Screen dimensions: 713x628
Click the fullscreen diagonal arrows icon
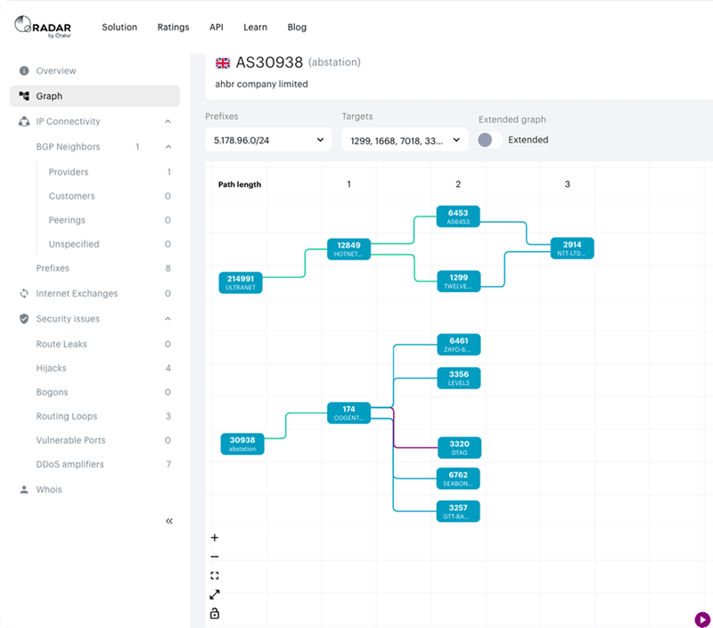point(215,594)
